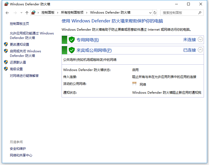This screenshot has height=165, width=209.
Task: Open 允许应用或功能通过 Windows Defender 防火墙
Action: [x=32, y=36]
